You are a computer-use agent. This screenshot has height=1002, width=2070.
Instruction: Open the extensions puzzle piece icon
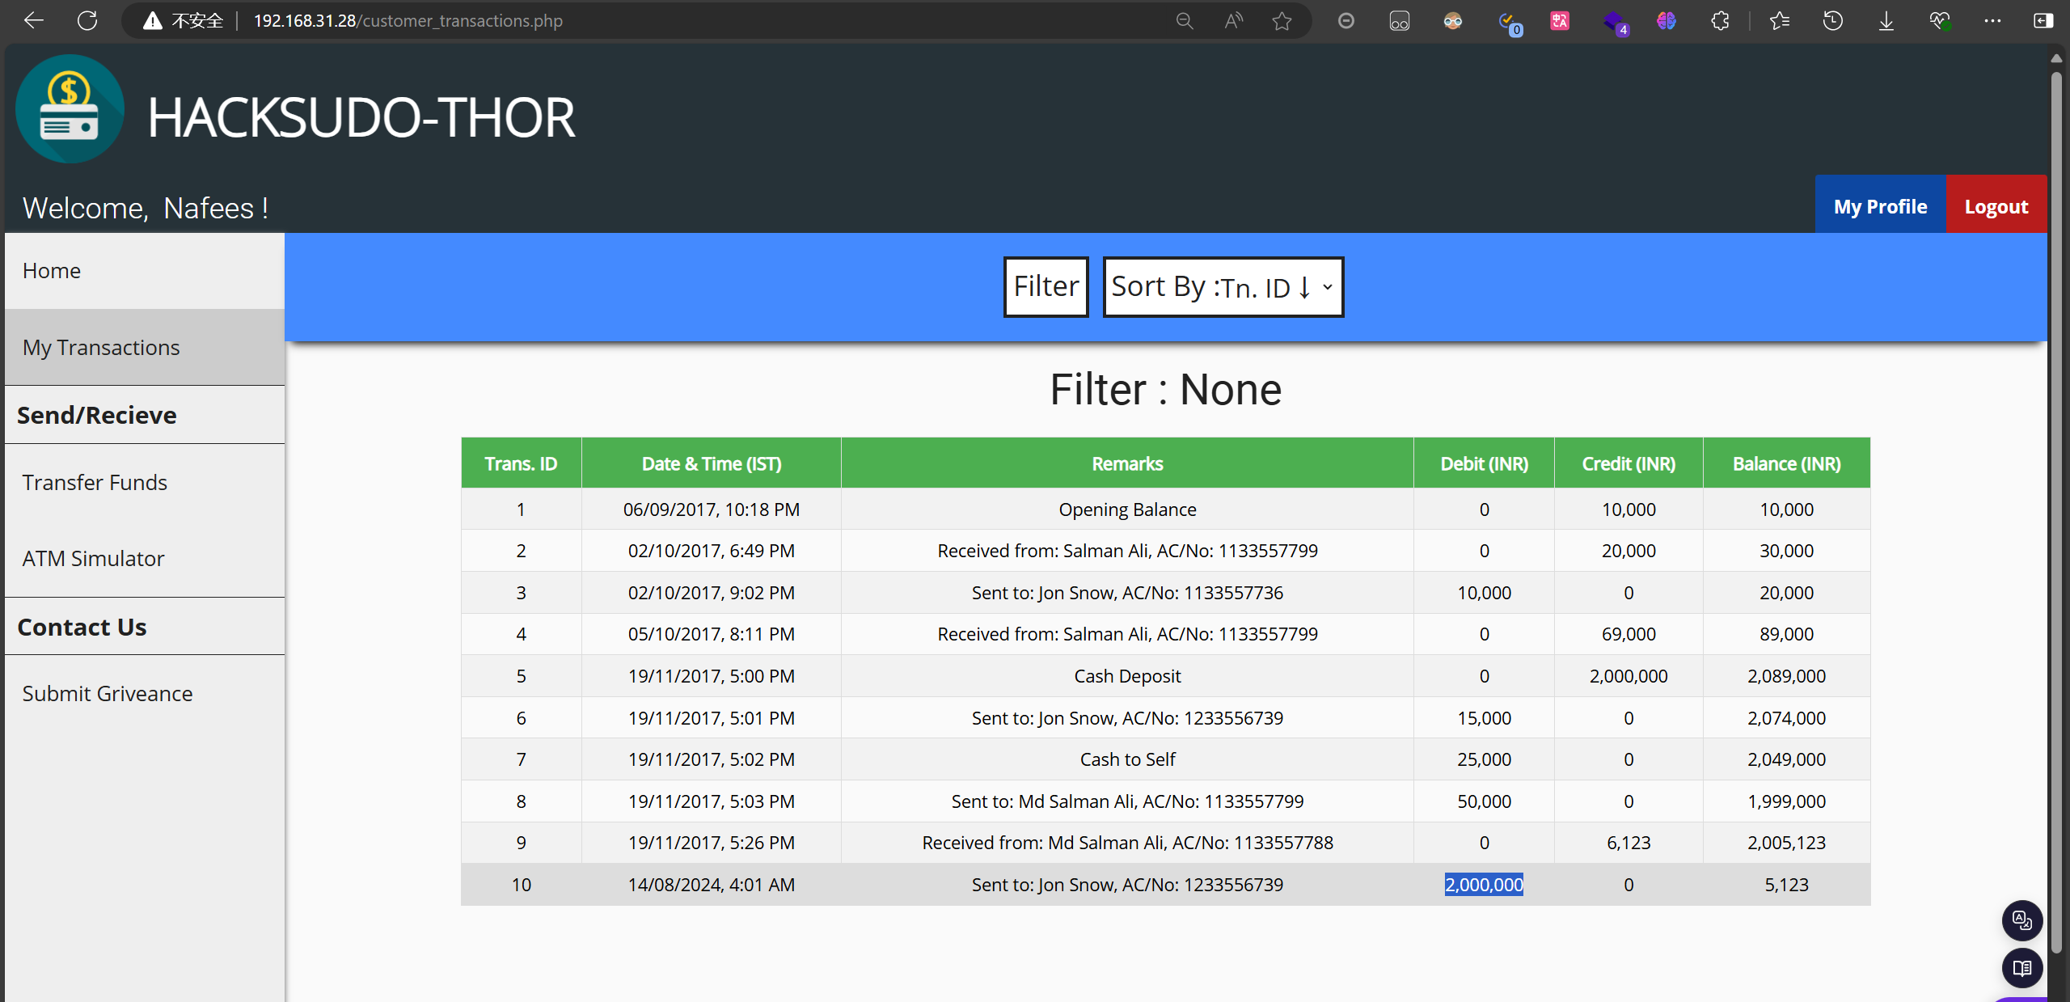[1720, 20]
